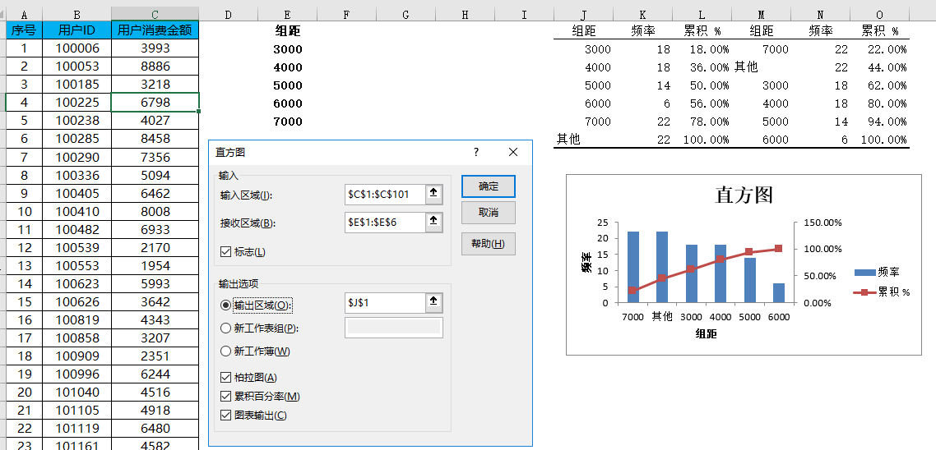Click the 累积 % header in column O

click(881, 31)
